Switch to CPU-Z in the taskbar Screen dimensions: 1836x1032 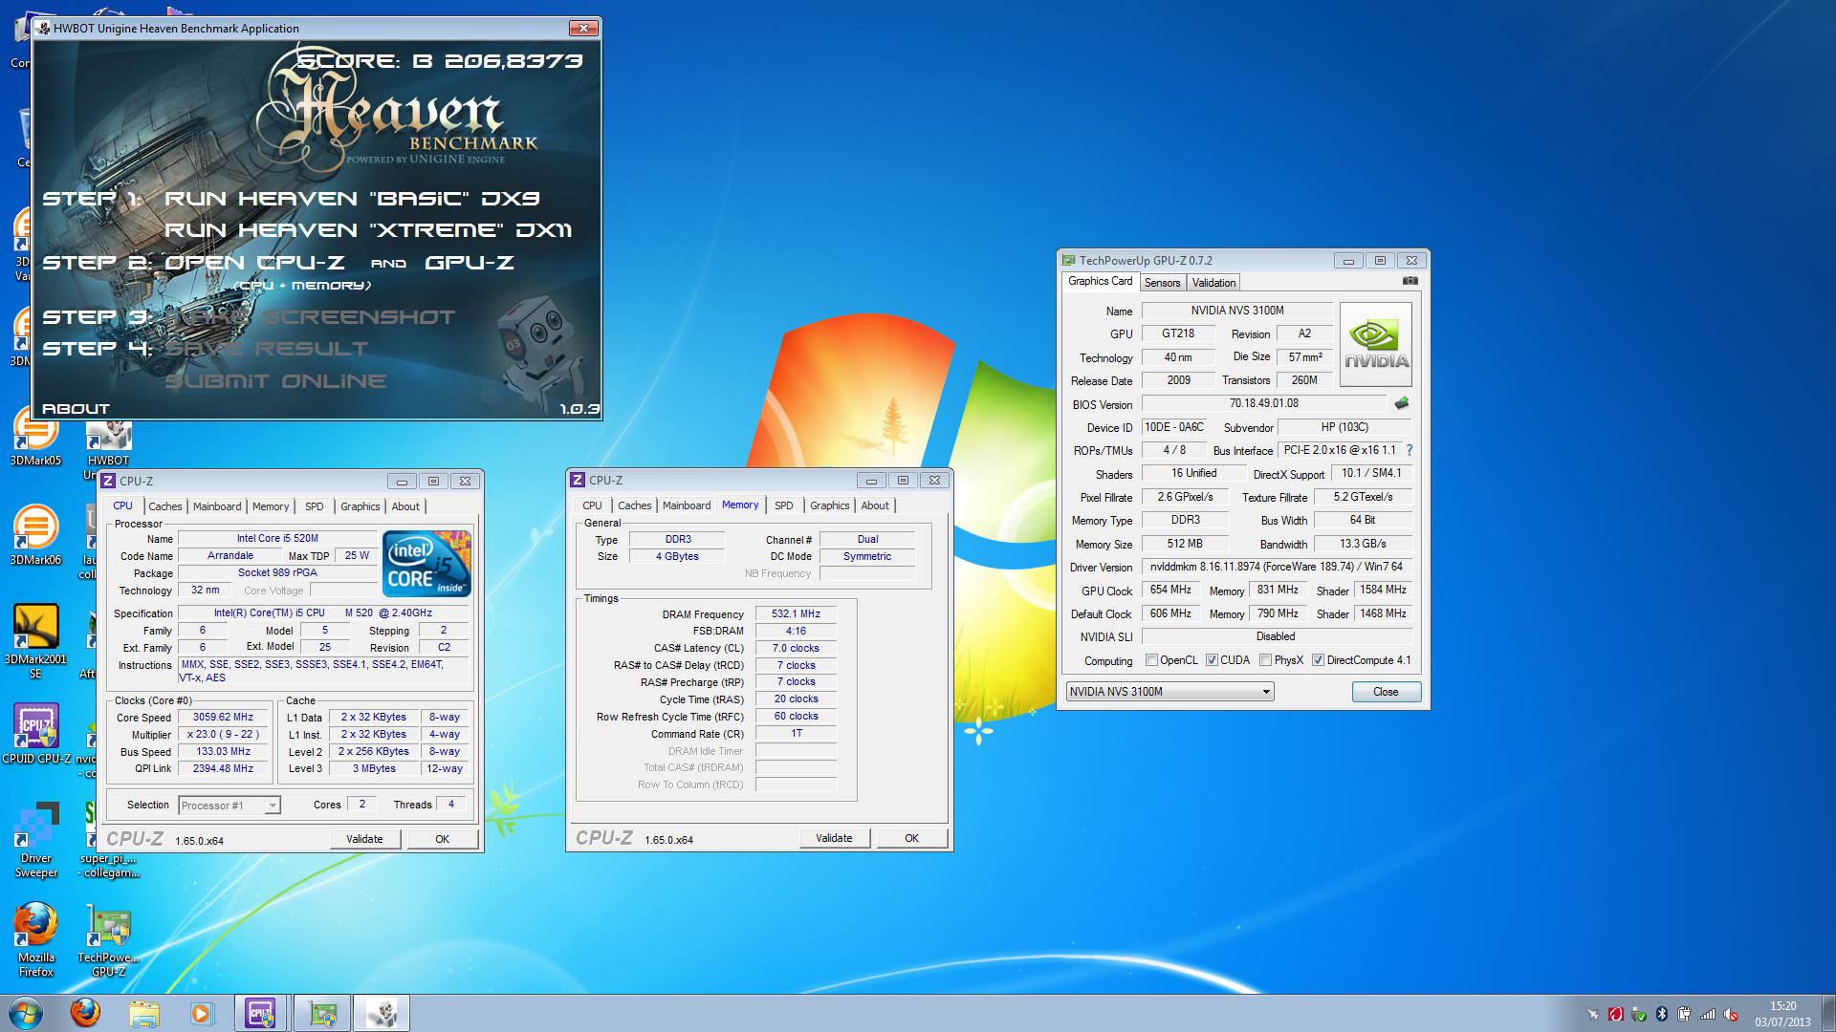pyautogui.click(x=261, y=1013)
